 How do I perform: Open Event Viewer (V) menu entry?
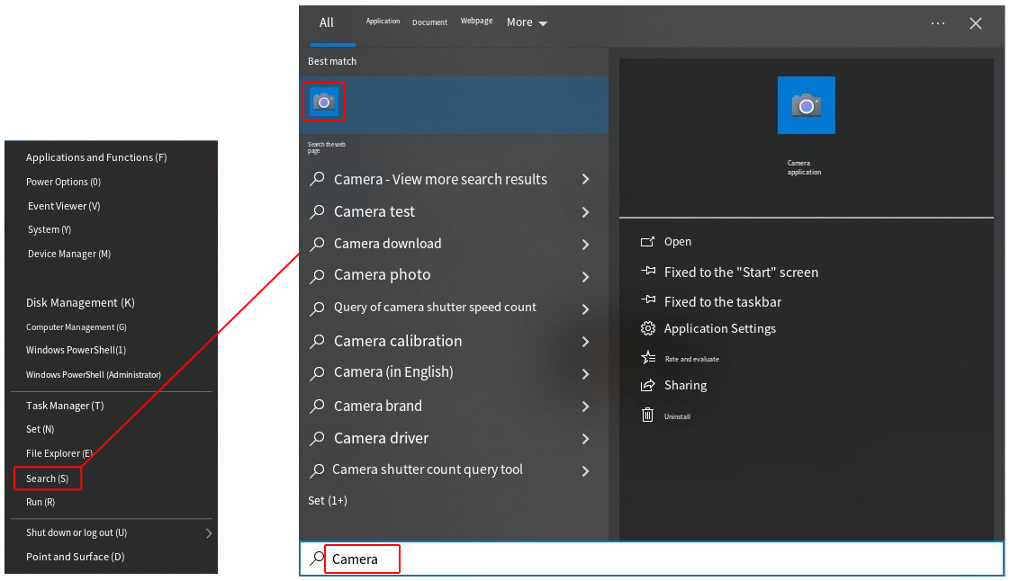(x=64, y=207)
